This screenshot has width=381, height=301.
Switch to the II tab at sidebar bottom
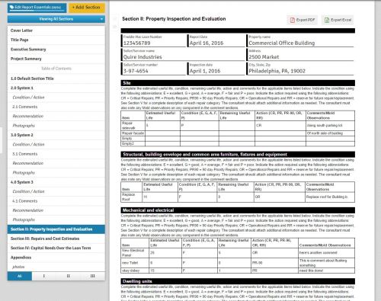tap(69, 276)
